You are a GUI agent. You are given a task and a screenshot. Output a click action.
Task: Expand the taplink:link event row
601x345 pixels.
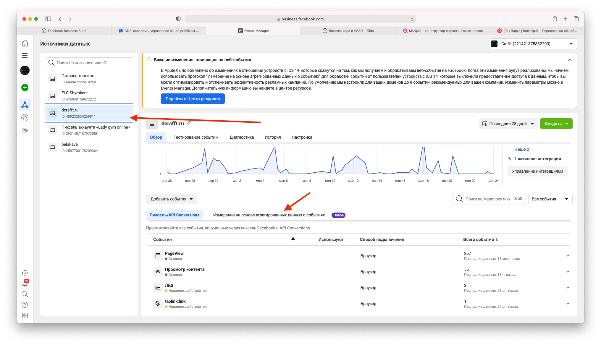click(568, 304)
